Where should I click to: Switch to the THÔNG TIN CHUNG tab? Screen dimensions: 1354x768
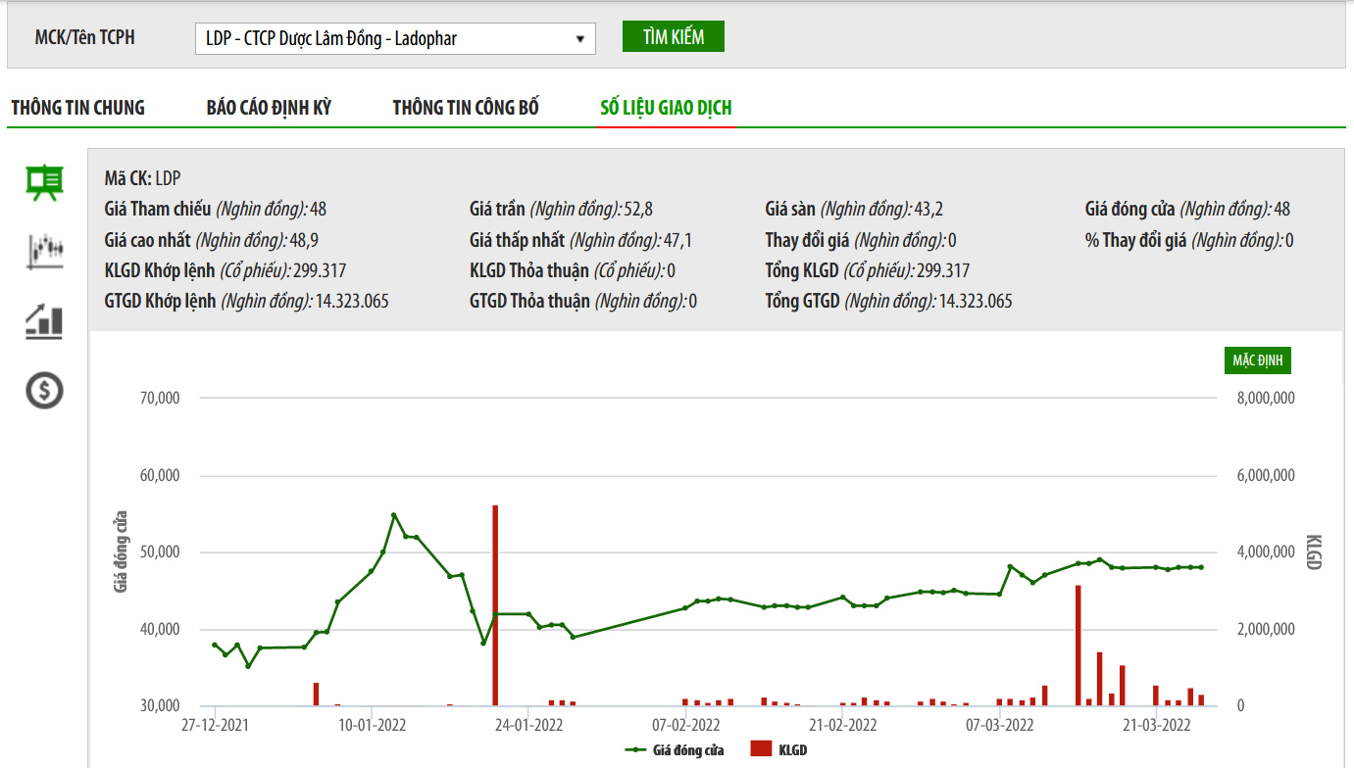(x=77, y=108)
